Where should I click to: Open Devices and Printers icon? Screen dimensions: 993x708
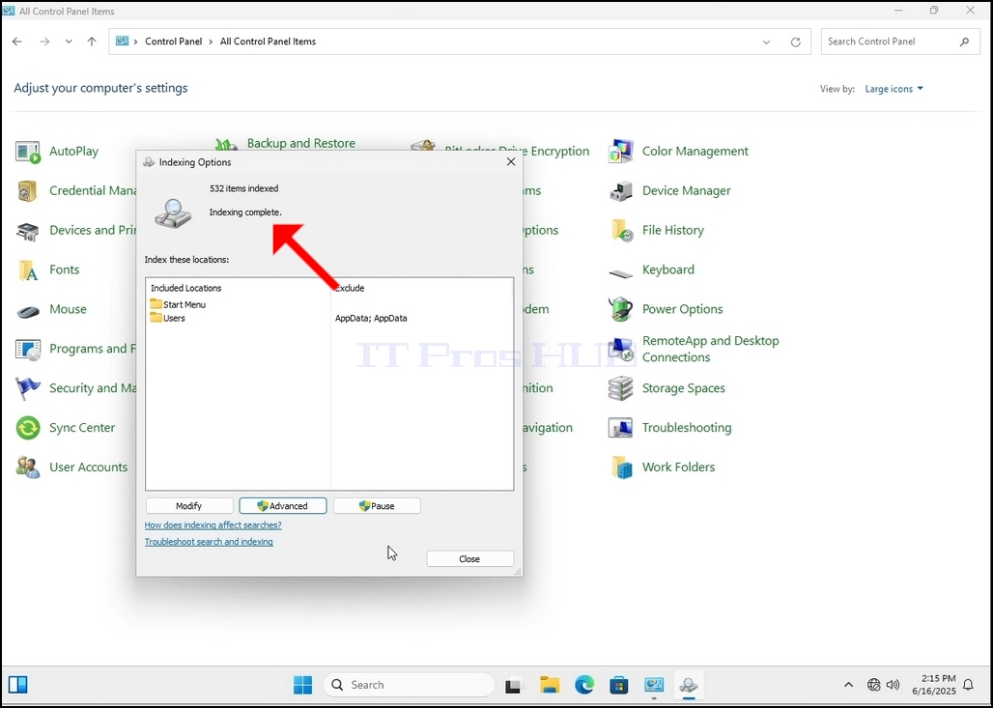click(28, 231)
